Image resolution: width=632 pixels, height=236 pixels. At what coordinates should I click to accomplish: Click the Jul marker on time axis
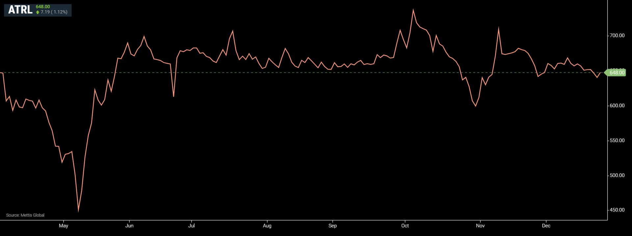[191, 225]
